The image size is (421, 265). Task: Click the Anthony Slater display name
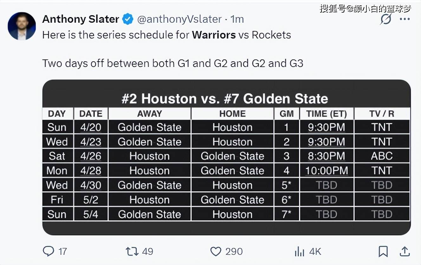(81, 19)
